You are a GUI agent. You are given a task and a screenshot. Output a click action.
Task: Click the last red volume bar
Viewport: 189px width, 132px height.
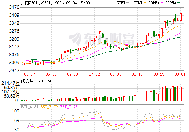click(x=181, y=94)
